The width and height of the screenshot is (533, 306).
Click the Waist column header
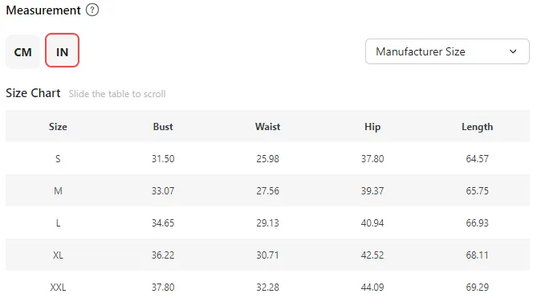(x=268, y=127)
